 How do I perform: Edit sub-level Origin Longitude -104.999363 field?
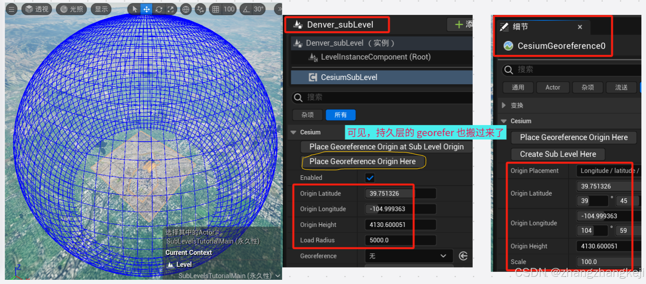point(400,209)
